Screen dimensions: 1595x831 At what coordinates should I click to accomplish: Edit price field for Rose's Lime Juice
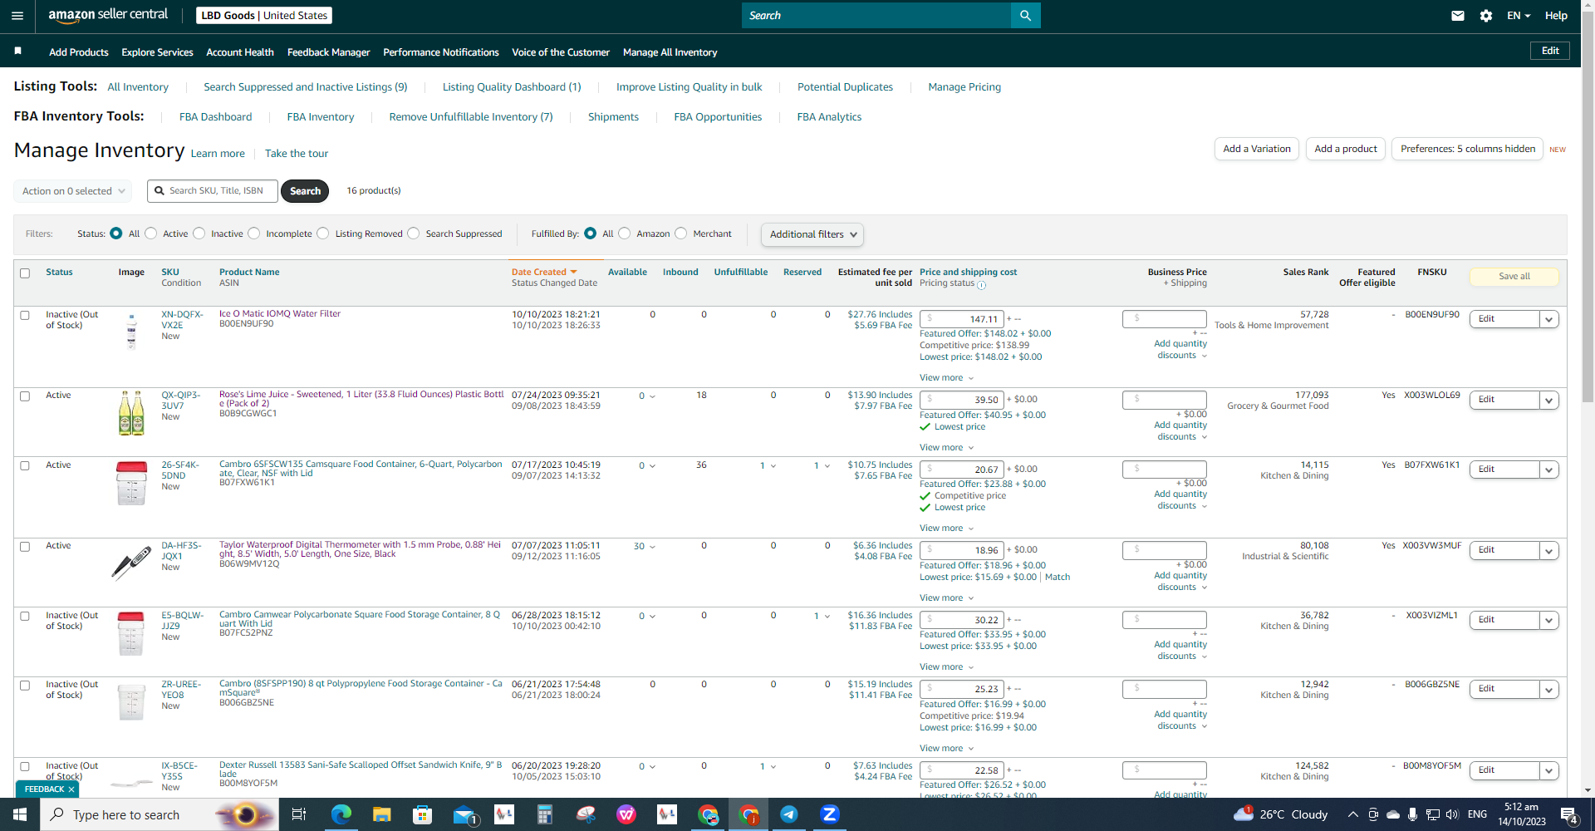click(962, 400)
